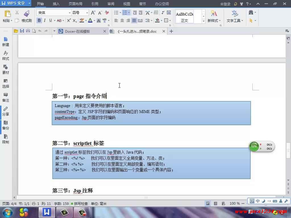This screenshot has height=218, width=291.
Task: Expand the font name dropdown 宋体
Action: (70, 13)
